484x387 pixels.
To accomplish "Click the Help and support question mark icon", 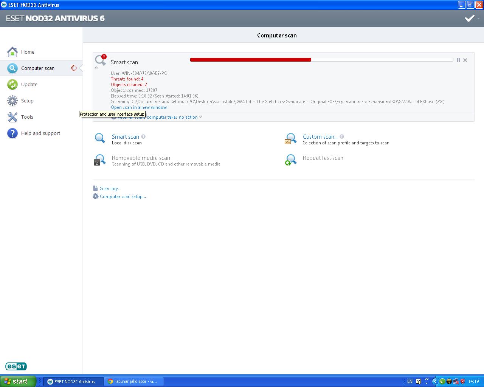I will 12,133.
